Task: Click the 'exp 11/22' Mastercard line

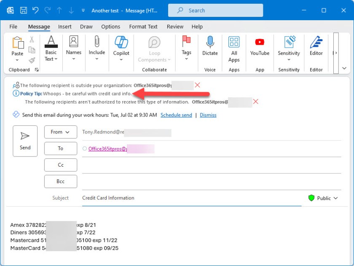Action: tap(64, 240)
